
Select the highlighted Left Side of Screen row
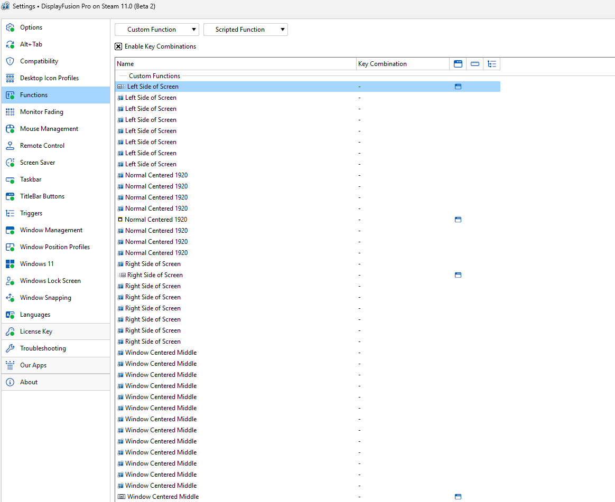(308, 87)
